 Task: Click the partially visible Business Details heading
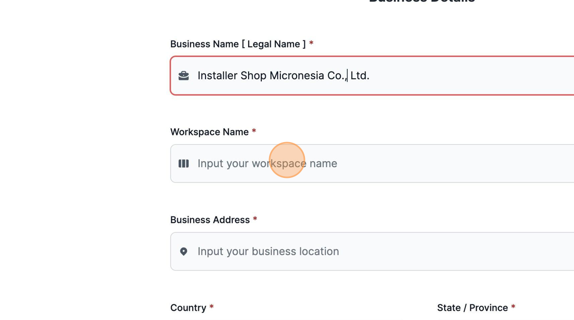tap(422, 2)
